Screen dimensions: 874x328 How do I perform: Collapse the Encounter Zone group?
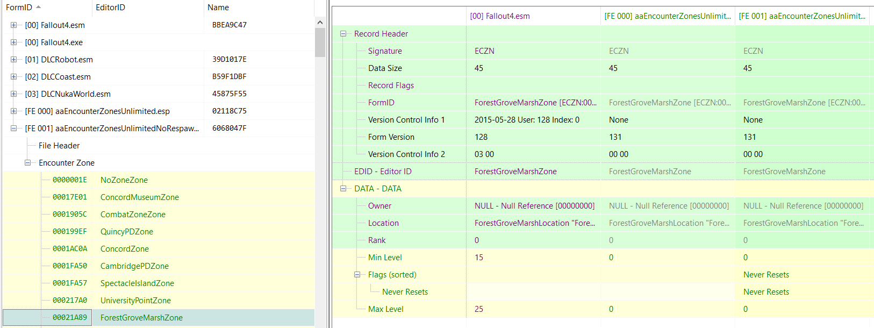(x=27, y=163)
